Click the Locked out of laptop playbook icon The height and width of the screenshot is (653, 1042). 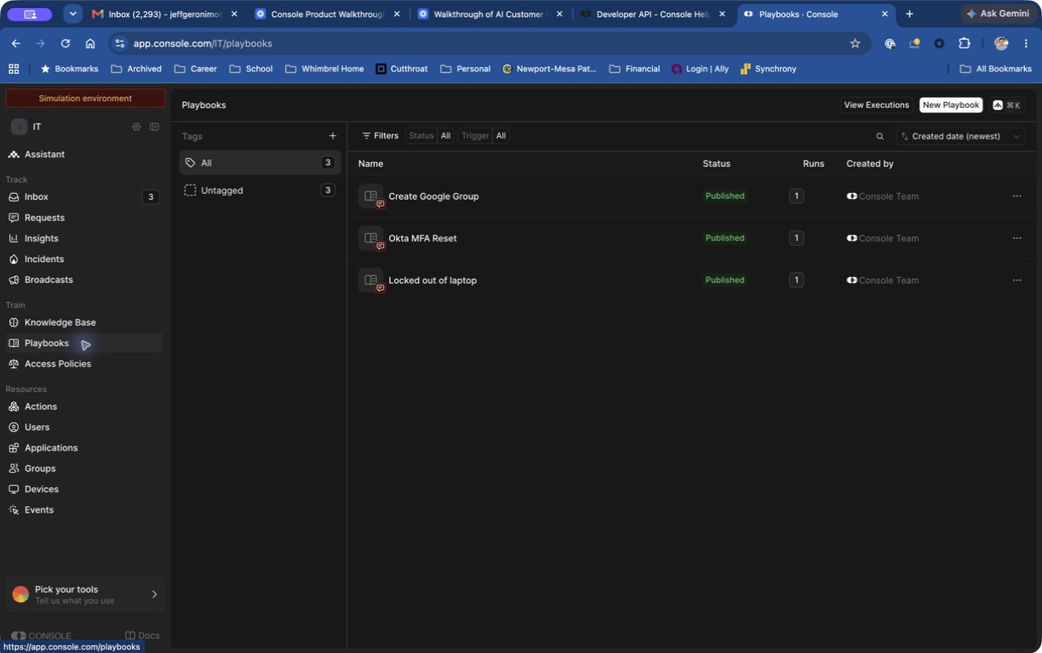pos(370,280)
